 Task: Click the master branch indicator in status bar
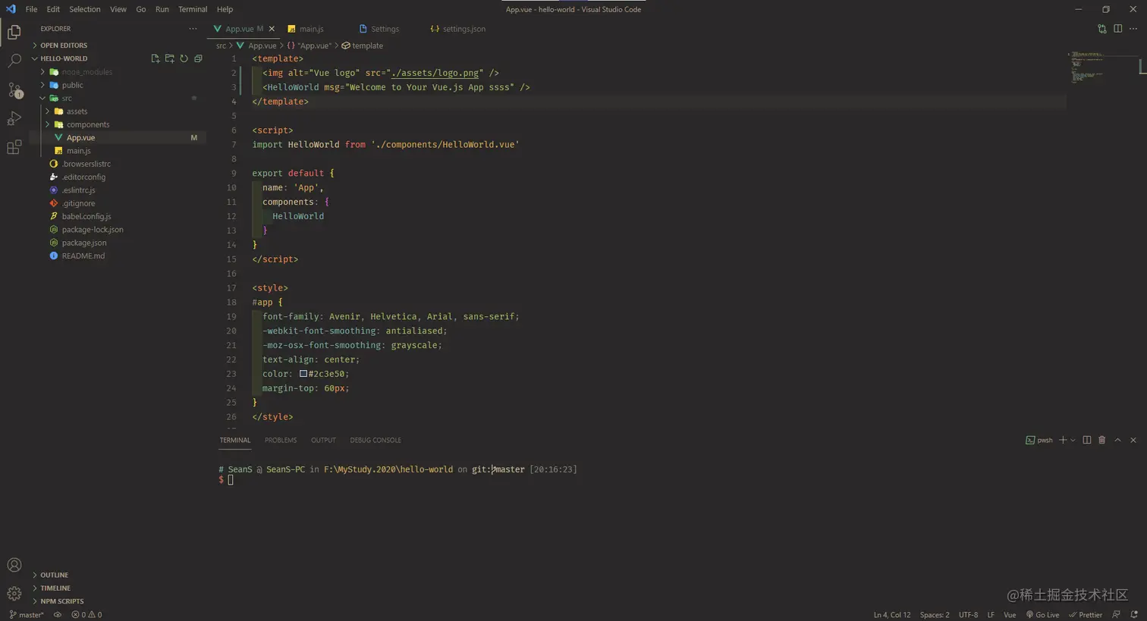click(27, 615)
